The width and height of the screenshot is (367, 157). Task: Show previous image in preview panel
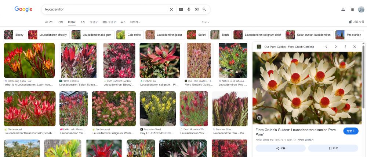point(326,47)
